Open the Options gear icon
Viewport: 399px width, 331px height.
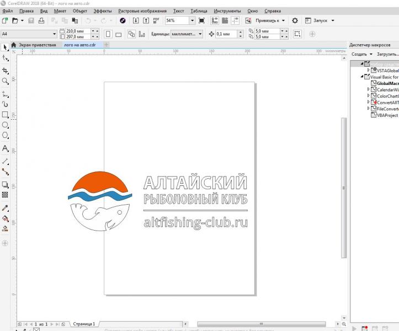(295, 20)
